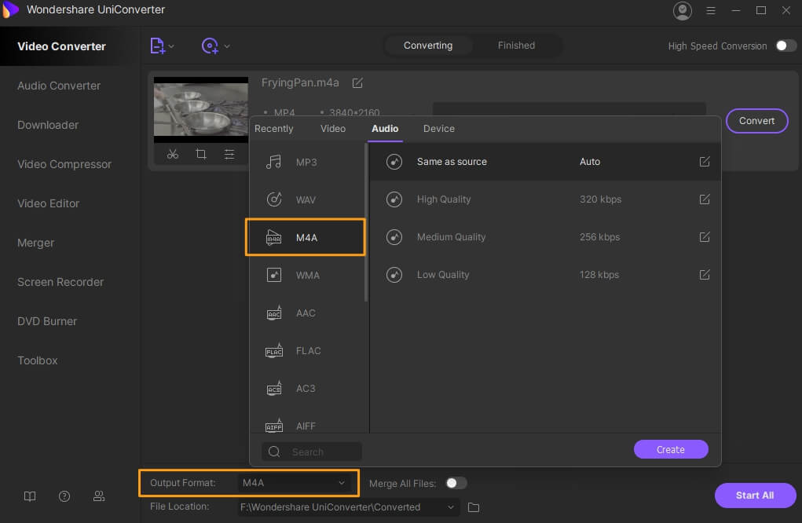The image size is (802, 523).
Task: Select the AIFF format icon
Action: pos(273,426)
